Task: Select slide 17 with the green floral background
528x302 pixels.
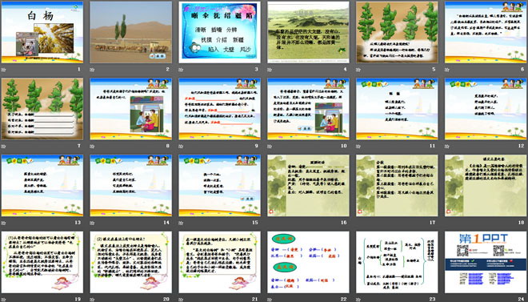Action: 397,185
